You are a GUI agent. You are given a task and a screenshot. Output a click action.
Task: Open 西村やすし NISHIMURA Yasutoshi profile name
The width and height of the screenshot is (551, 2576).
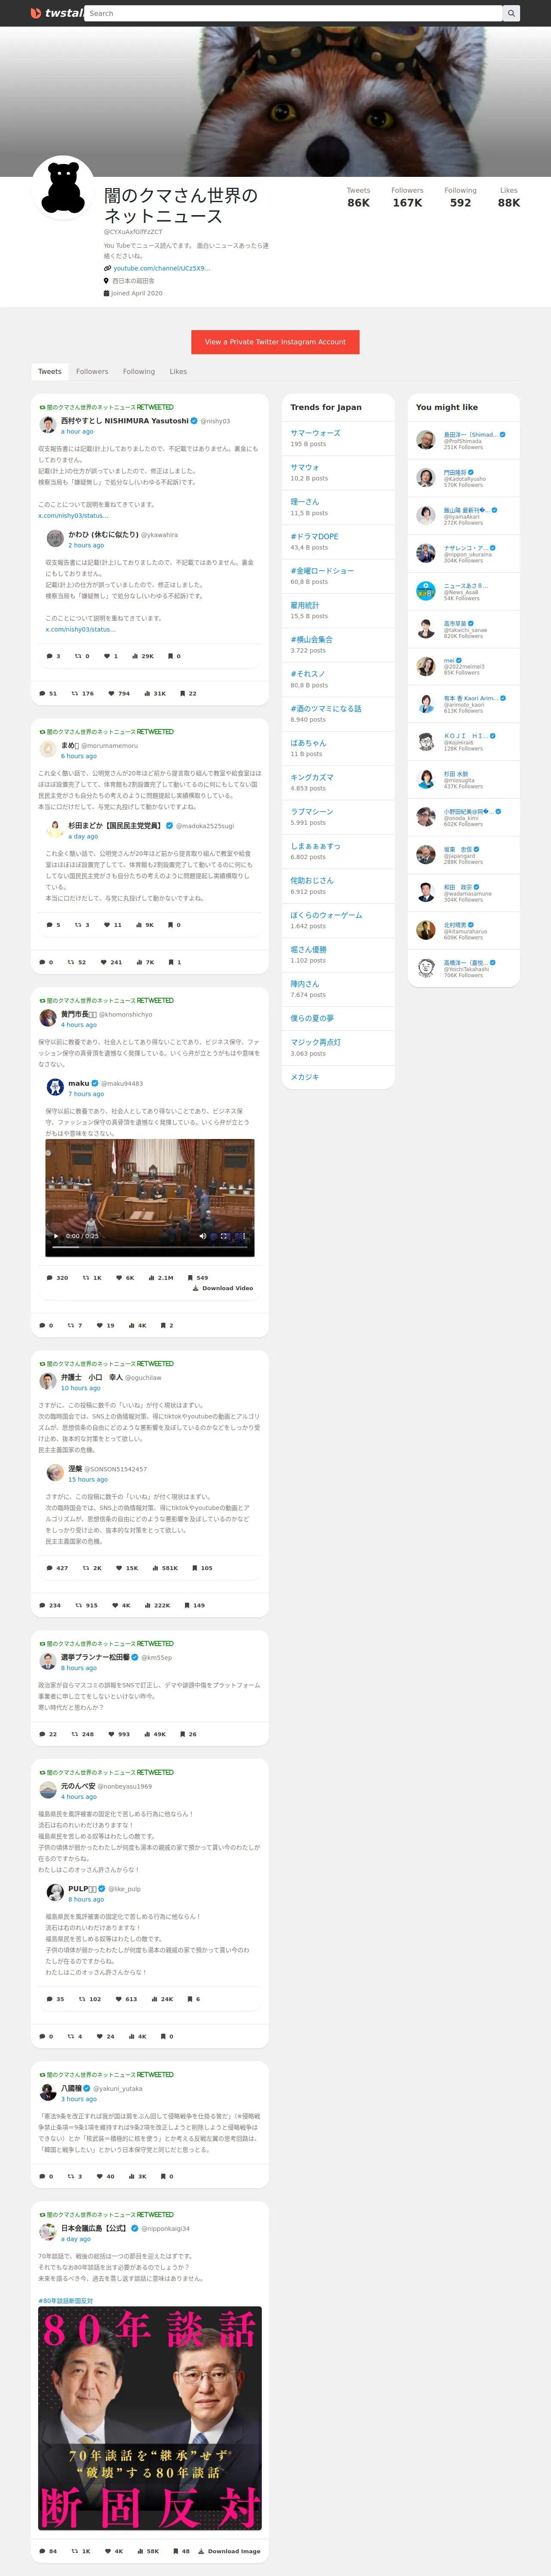point(124,421)
